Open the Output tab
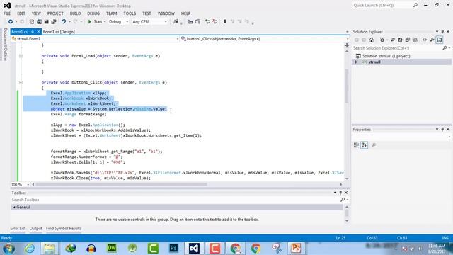 36,228
